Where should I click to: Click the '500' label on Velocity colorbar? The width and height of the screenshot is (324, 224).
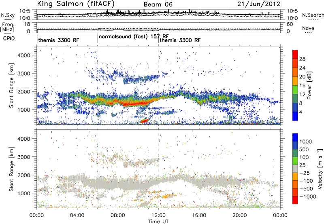pyautogui.click(x=304, y=150)
